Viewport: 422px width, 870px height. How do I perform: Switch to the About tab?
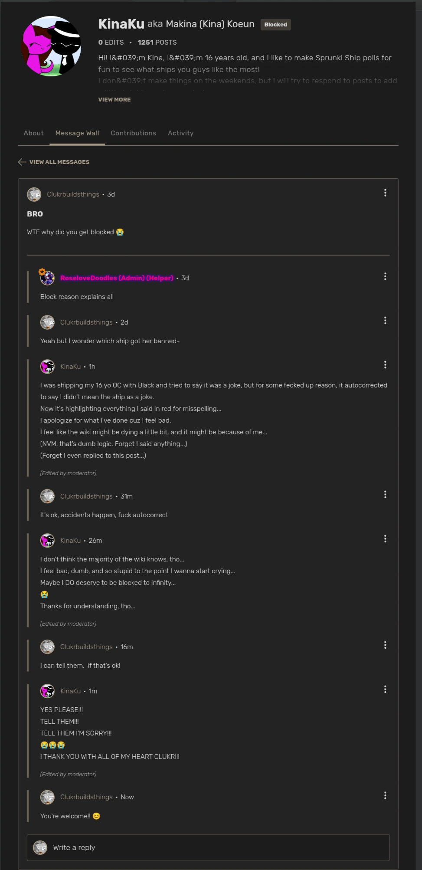click(33, 133)
